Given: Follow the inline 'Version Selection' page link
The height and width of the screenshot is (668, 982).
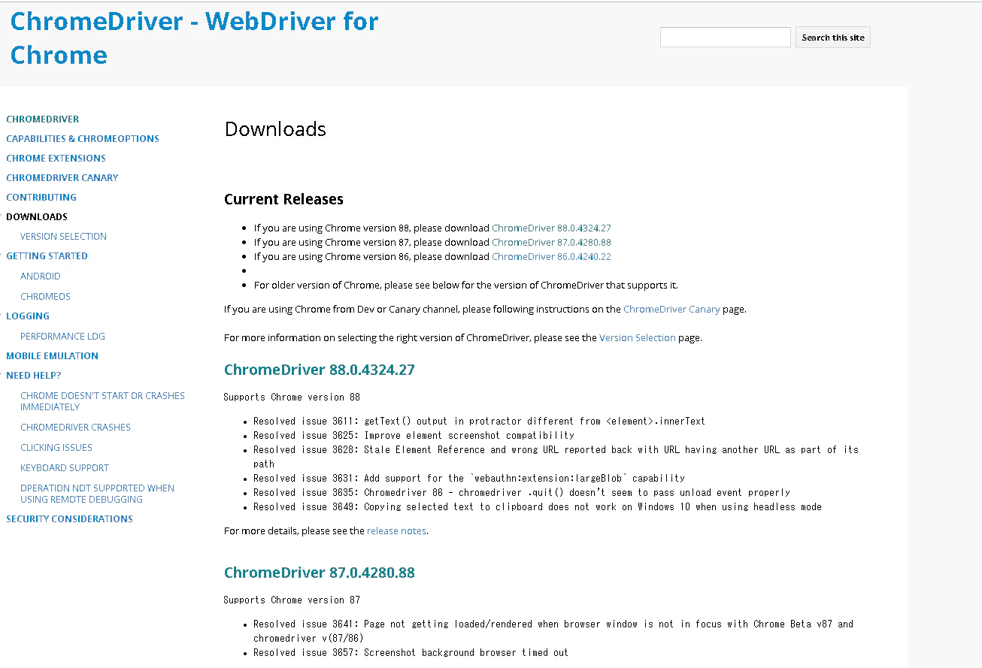Looking at the screenshot, I should click(638, 337).
